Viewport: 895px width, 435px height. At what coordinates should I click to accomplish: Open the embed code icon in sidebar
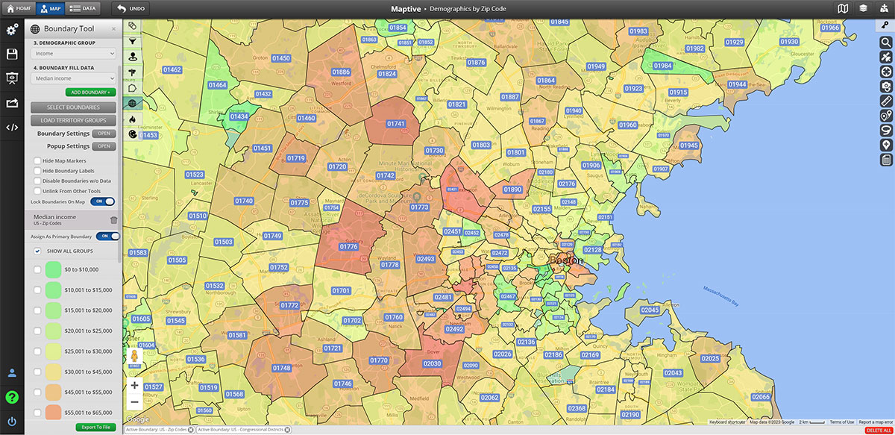coord(12,127)
